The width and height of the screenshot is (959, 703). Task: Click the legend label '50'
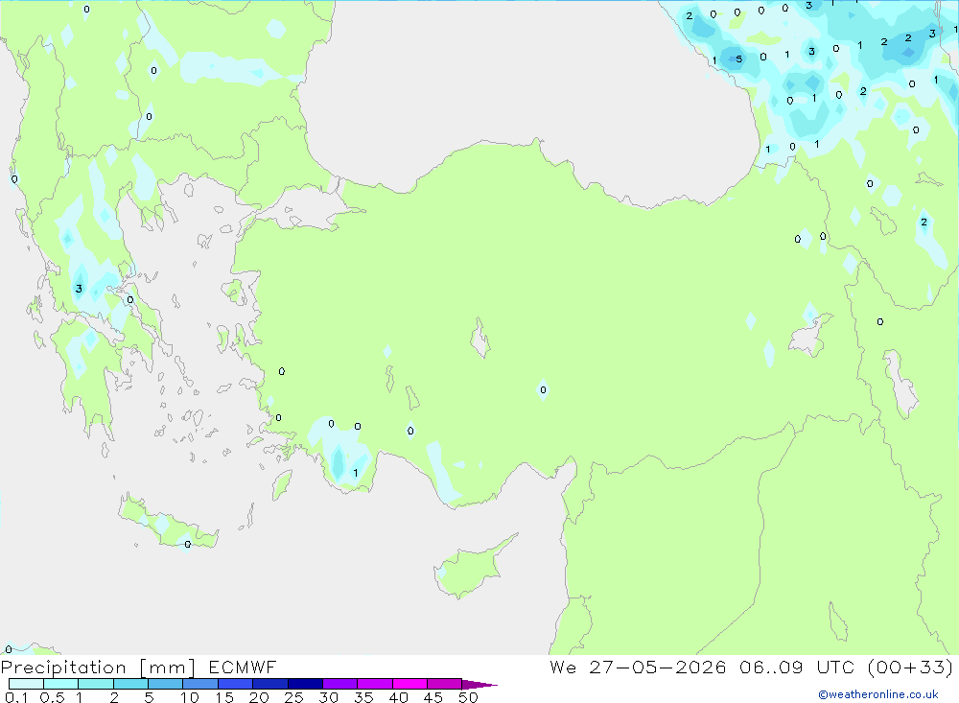click(468, 697)
